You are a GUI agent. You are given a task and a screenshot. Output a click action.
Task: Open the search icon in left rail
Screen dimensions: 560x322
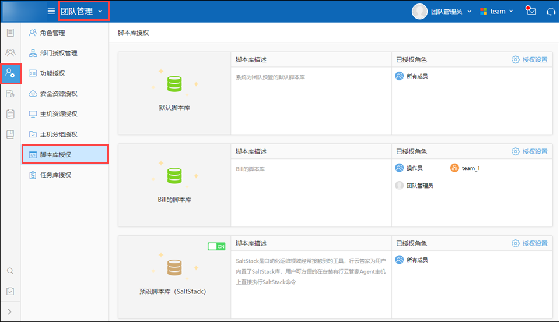point(10,271)
